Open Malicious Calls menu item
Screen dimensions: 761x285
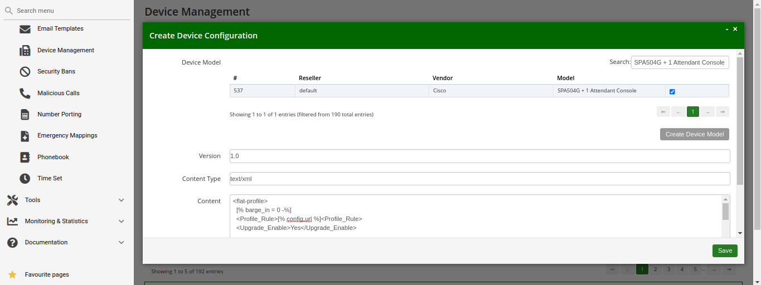click(59, 93)
